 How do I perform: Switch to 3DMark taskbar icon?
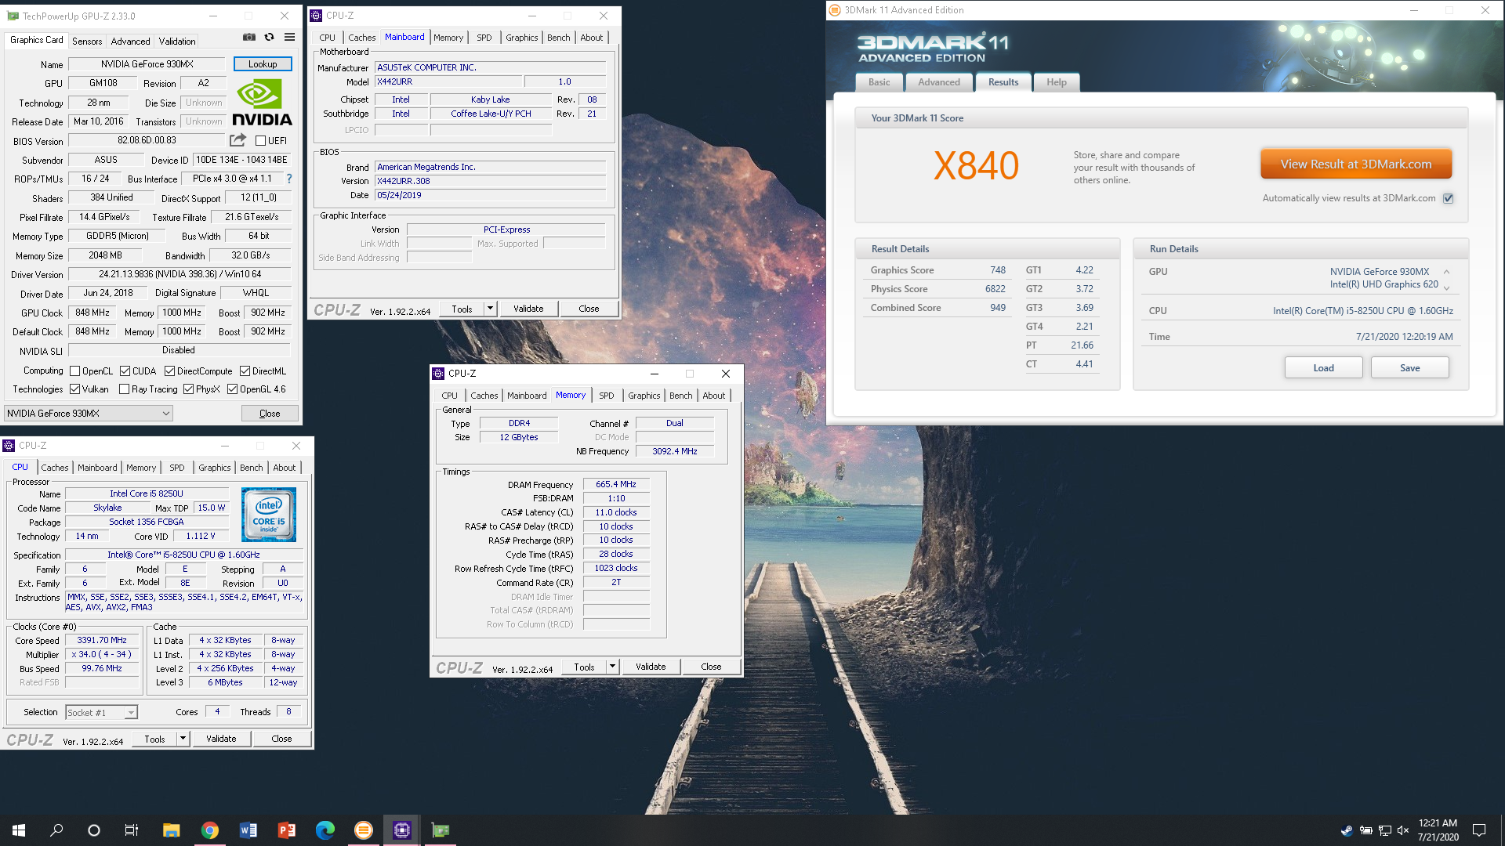(x=363, y=830)
